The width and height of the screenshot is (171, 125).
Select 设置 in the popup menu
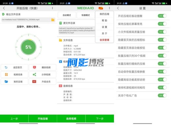coord(104,27)
